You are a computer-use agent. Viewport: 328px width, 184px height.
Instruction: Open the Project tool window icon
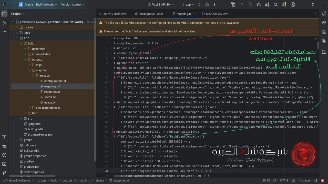coord(4,14)
